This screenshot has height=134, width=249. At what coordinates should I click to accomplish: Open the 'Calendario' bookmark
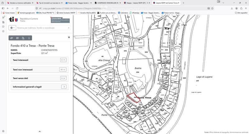click(123, 13)
